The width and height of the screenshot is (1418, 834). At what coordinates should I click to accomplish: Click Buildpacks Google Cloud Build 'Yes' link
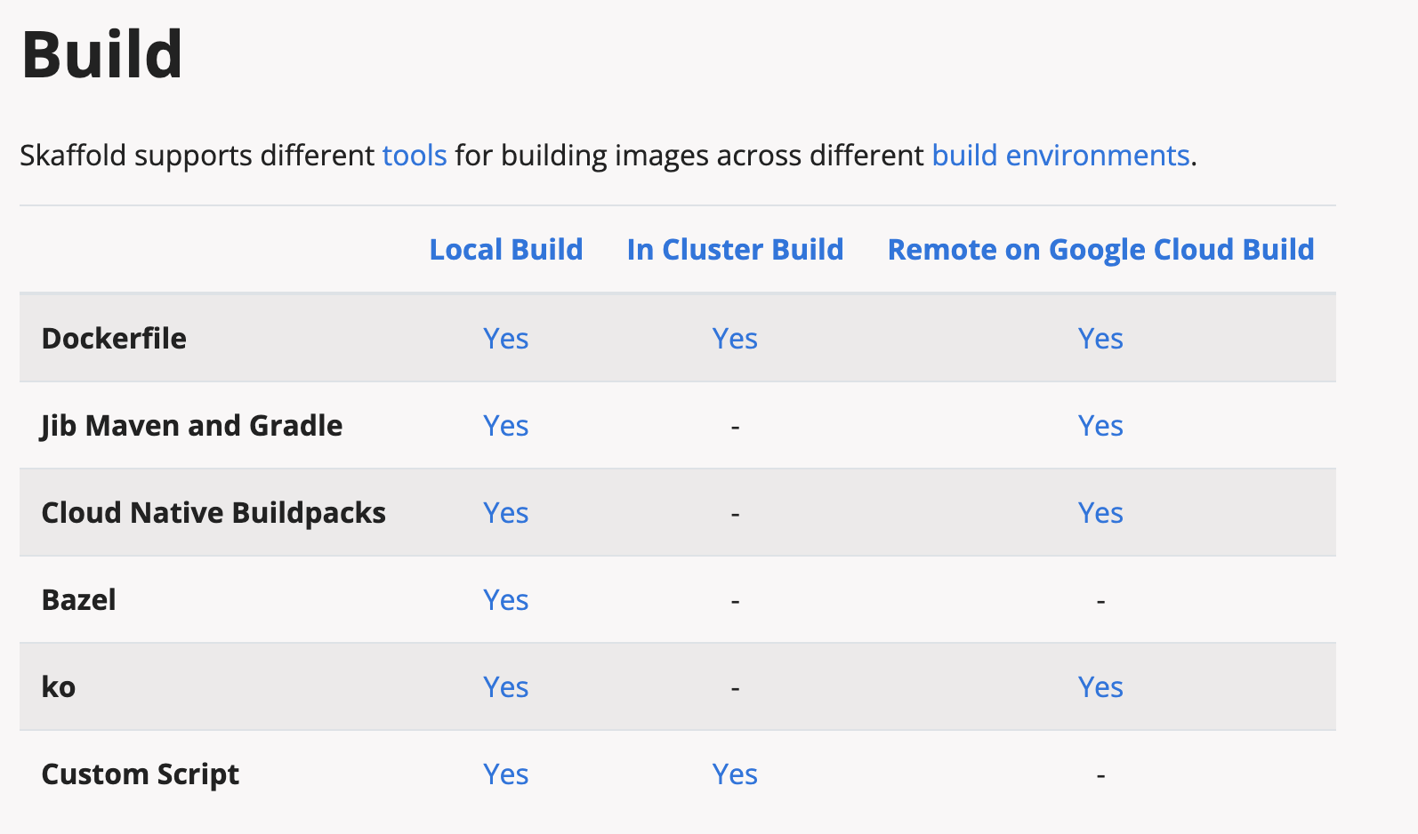[x=1100, y=513]
